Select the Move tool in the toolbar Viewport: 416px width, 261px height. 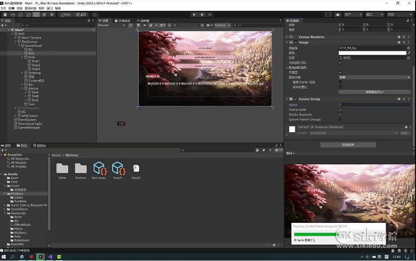click(x=13, y=15)
